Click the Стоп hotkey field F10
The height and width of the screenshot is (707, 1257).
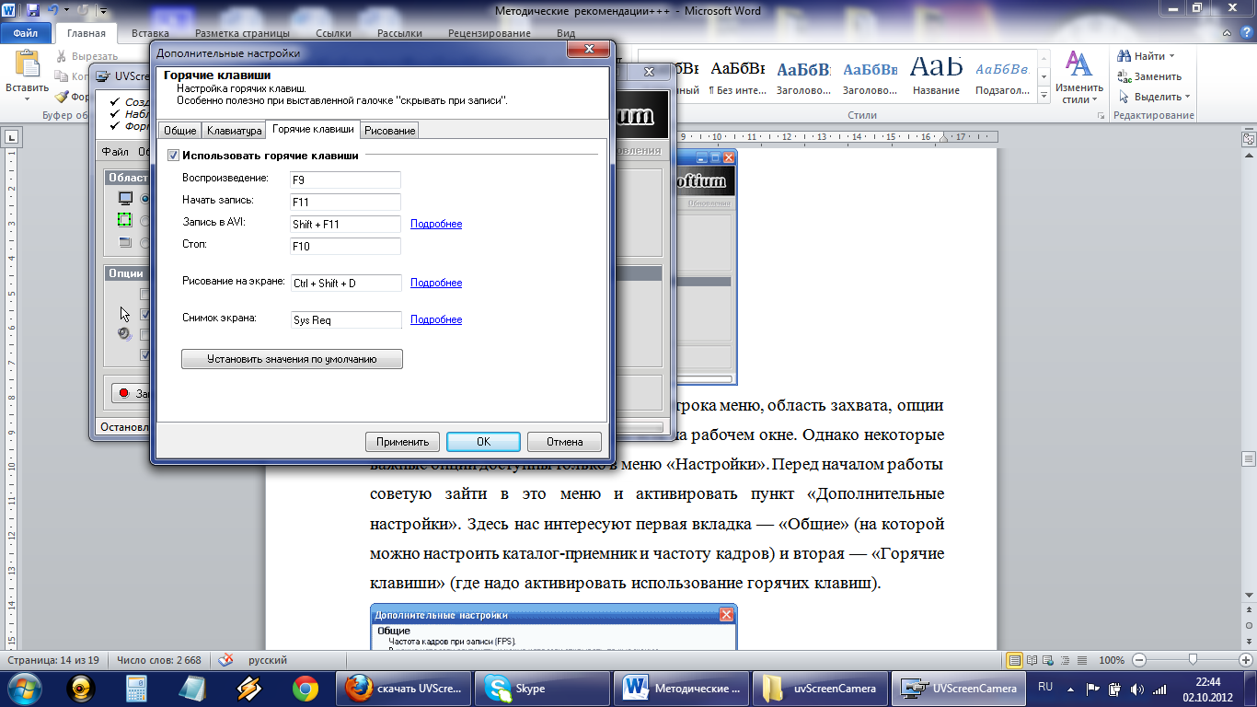(x=345, y=246)
